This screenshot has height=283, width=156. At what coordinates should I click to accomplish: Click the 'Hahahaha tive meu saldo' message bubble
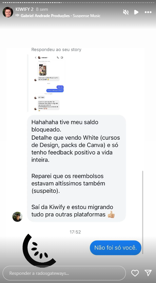(x=76, y=168)
